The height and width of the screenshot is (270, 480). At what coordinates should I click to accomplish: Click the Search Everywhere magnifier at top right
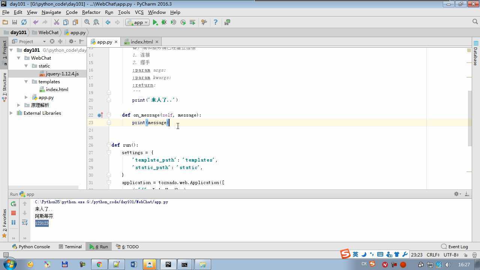(475, 22)
